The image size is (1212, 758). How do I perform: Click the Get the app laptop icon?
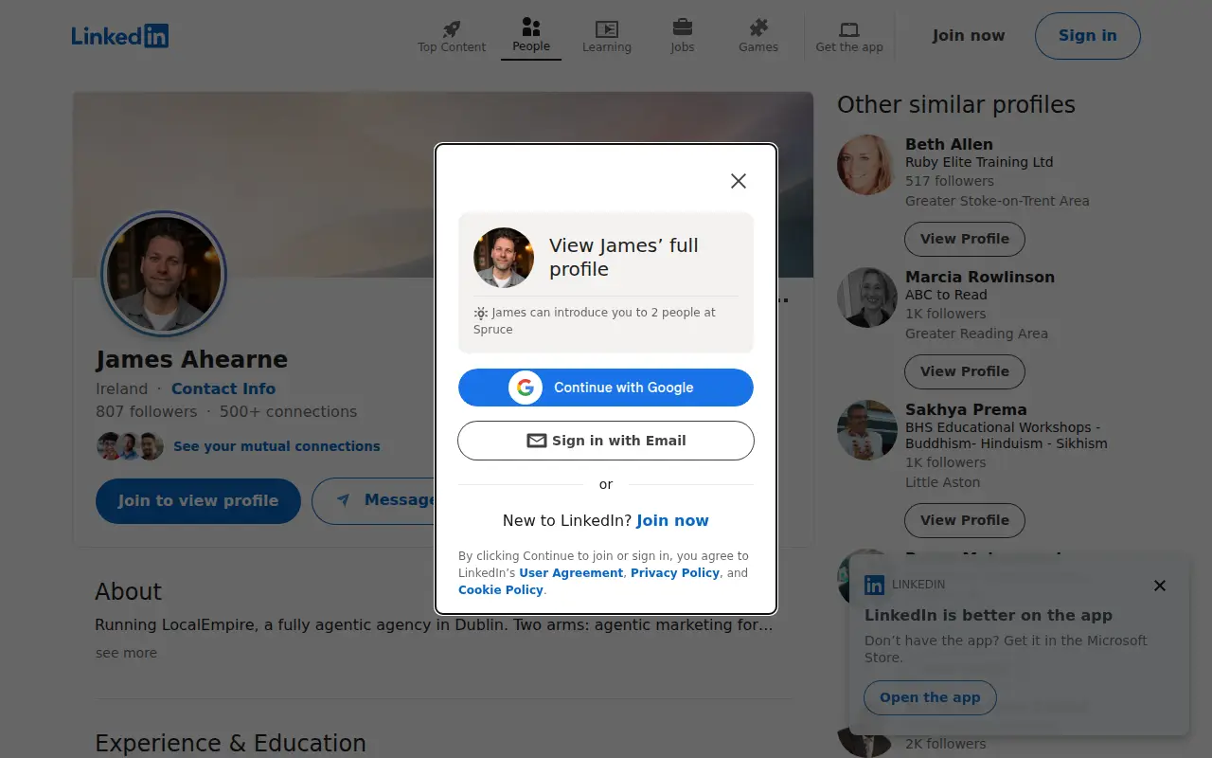[x=849, y=29]
